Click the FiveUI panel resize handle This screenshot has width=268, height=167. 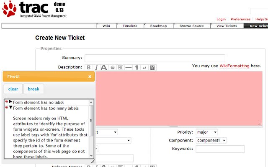[93, 161]
